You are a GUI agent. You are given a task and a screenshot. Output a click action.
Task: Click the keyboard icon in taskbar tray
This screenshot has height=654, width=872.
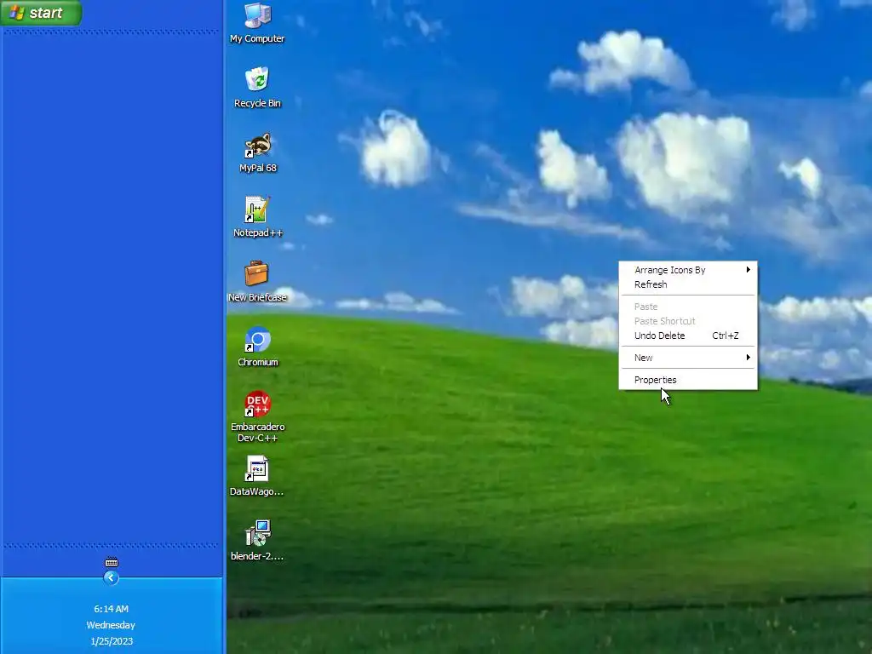(112, 562)
